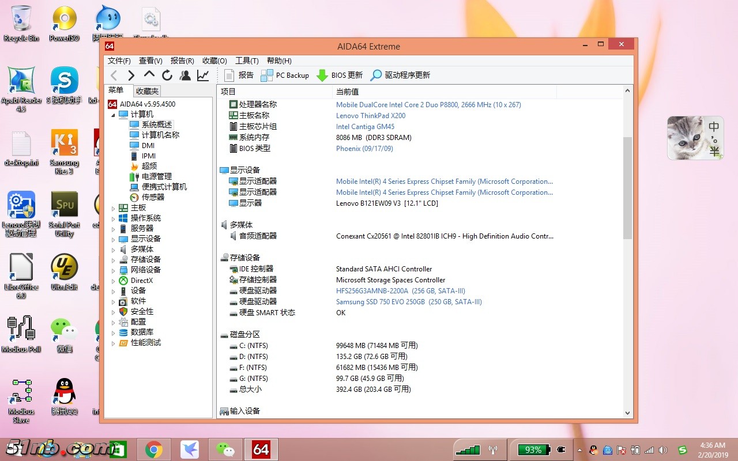Open the user/favorites manager icon
Image resolution: width=738 pixels, height=461 pixels.
coord(185,75)
